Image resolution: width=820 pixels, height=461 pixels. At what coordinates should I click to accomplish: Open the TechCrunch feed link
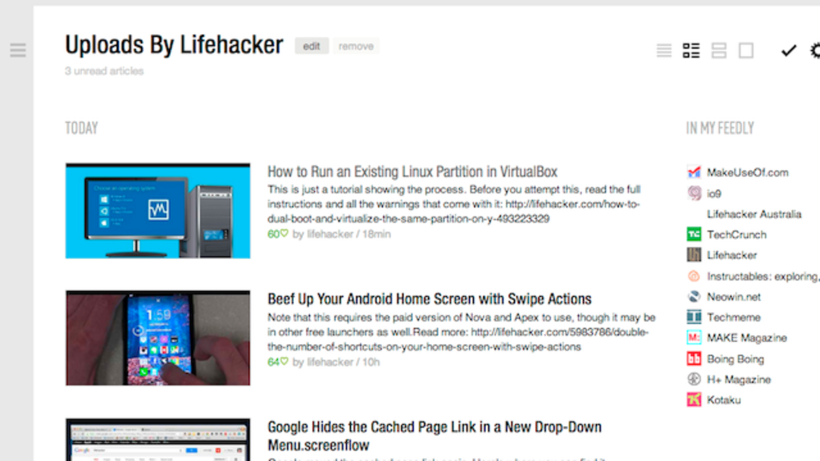tap(737, 234)
